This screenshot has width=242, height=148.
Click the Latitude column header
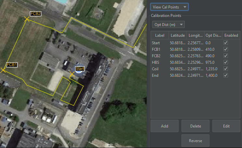[x=178, y=35]
